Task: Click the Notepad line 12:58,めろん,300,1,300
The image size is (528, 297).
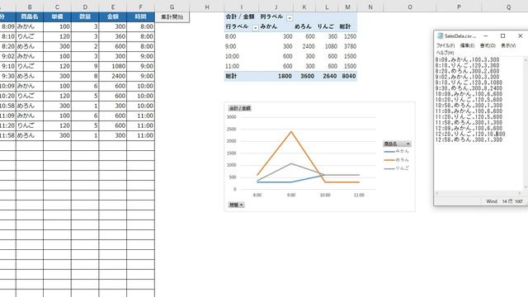Action: point(469,139)
